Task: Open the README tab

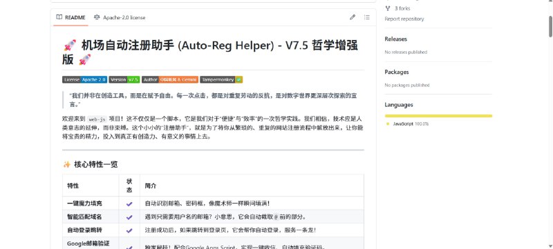Action: click(71, 17)
